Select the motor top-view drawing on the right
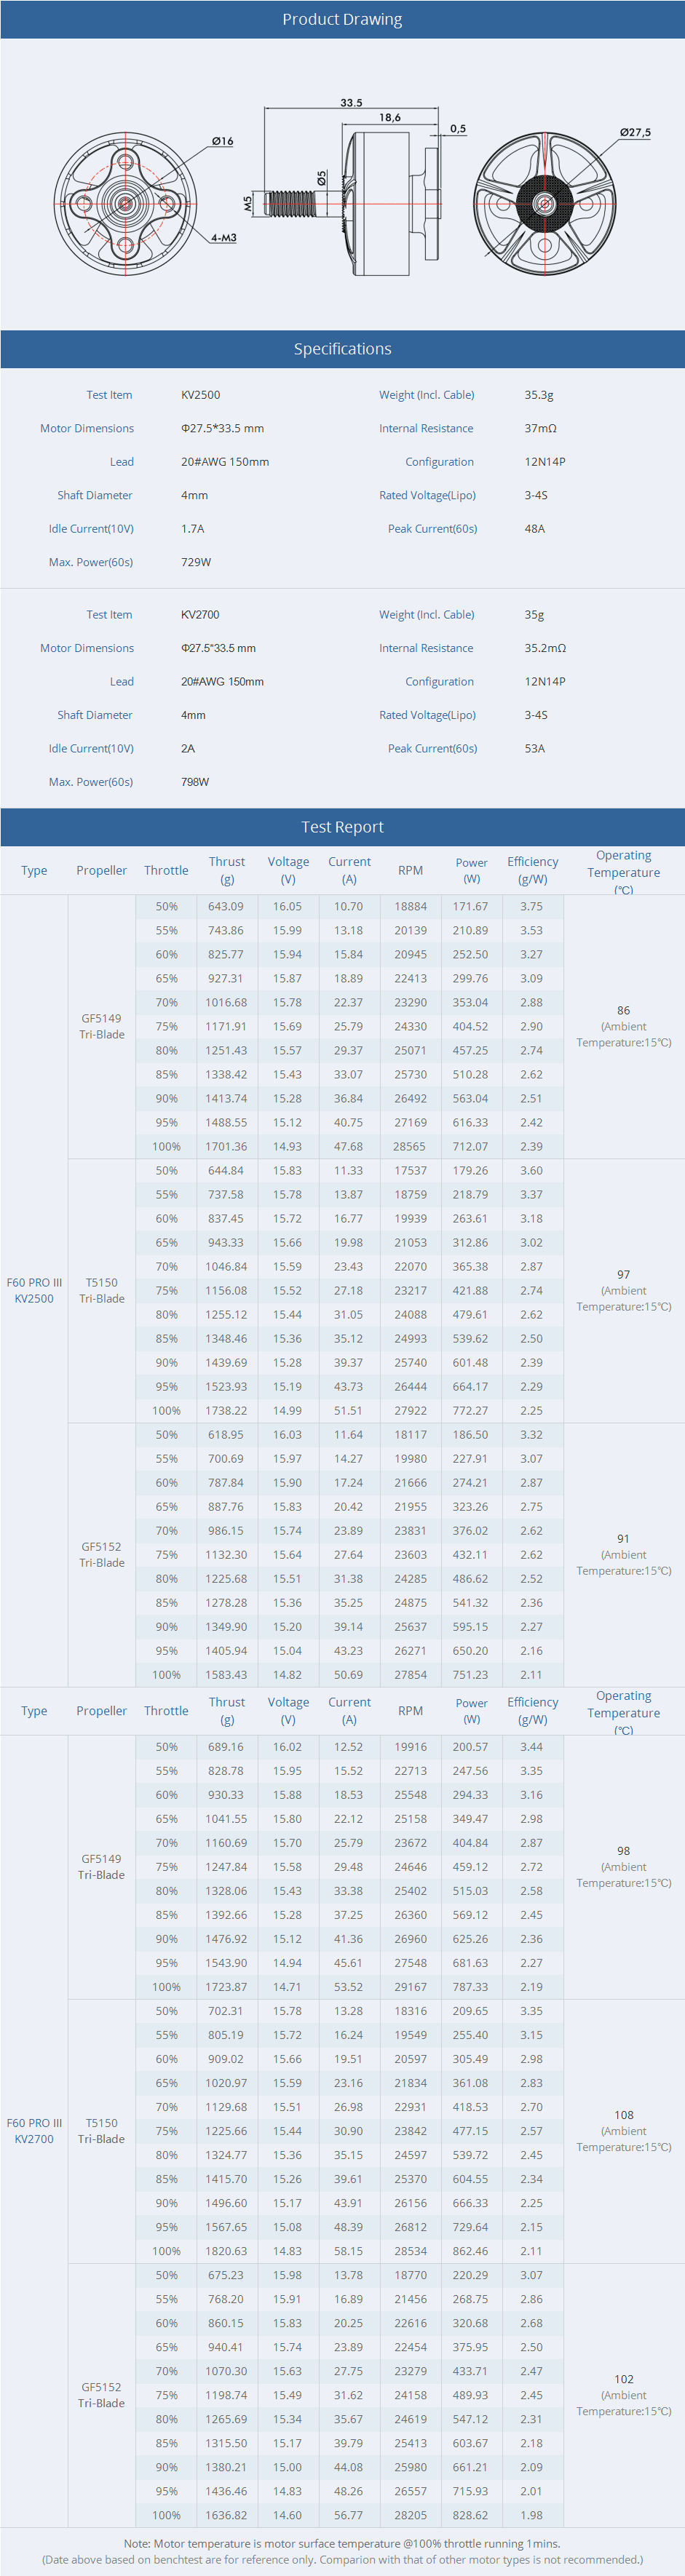 tap(544, 204)
